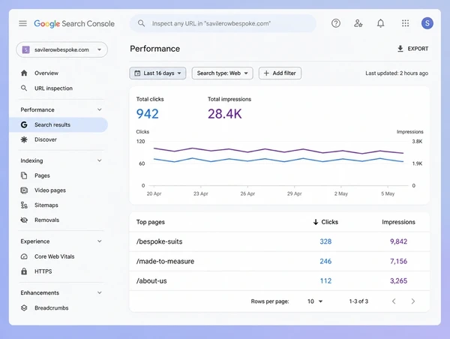Click the purple impressions line in chart

[x=278, y=150]
